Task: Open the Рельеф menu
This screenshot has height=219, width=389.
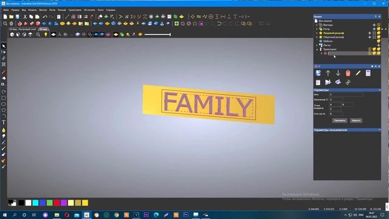Action: pyautogui.click(x=62, y=10)
